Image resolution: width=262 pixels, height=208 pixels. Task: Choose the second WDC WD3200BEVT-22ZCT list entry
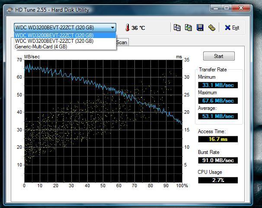pos(65,41)
